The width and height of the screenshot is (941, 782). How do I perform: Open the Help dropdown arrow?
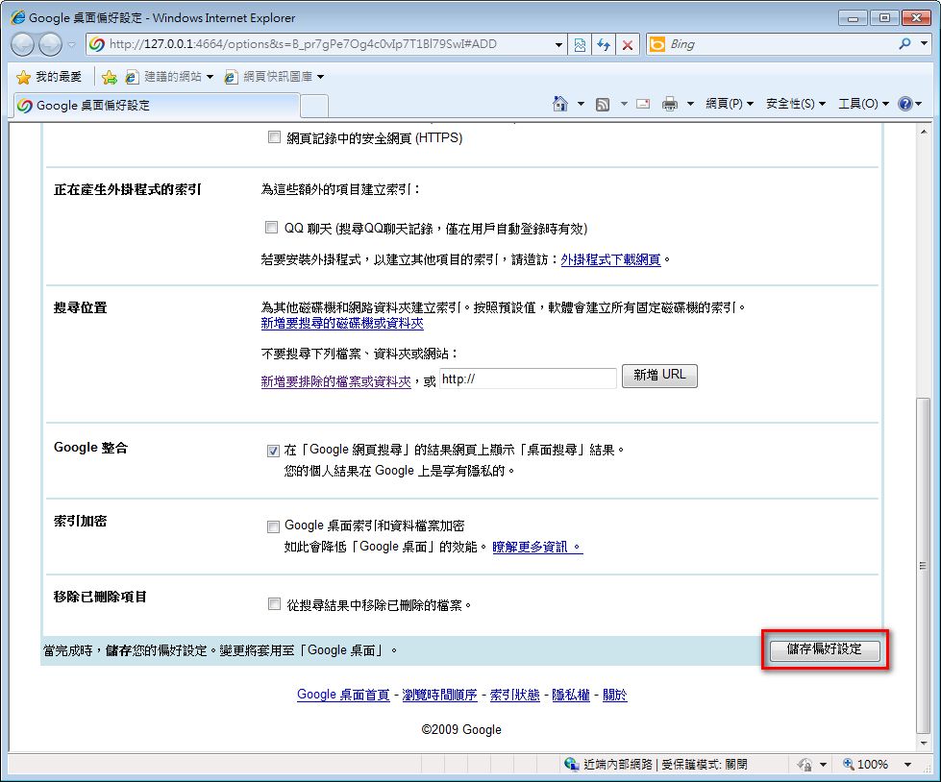pos(918,105)
